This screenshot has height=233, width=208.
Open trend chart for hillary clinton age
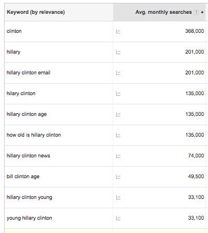118,114
